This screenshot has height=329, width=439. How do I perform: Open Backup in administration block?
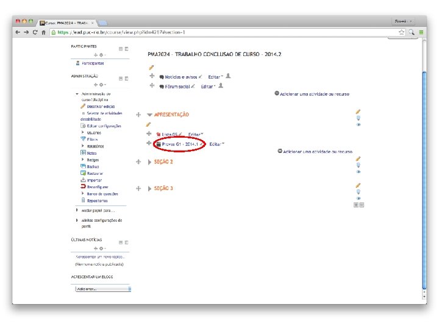tap(93, 166)
